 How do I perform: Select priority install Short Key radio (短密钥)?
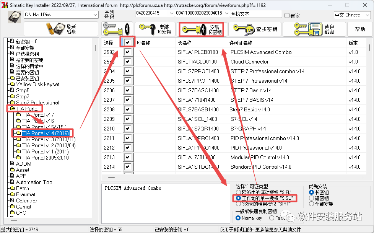click(311, 198)
